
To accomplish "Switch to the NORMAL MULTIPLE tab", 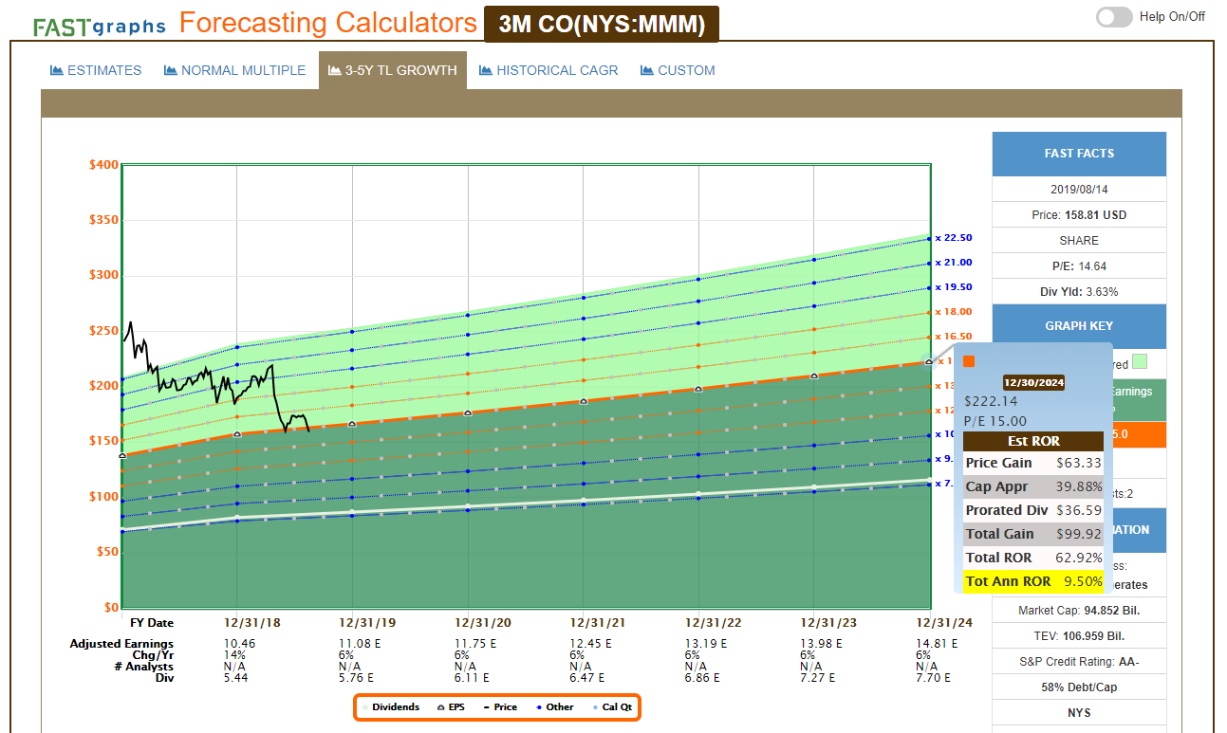I will point(234,70).
